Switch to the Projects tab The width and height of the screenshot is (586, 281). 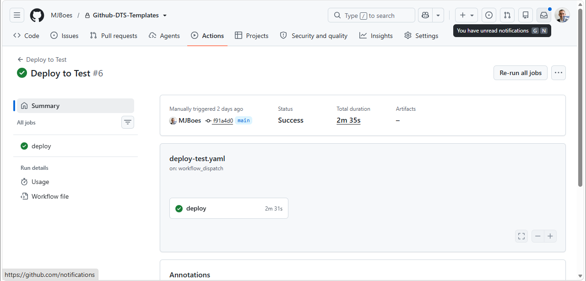(252, 36)
